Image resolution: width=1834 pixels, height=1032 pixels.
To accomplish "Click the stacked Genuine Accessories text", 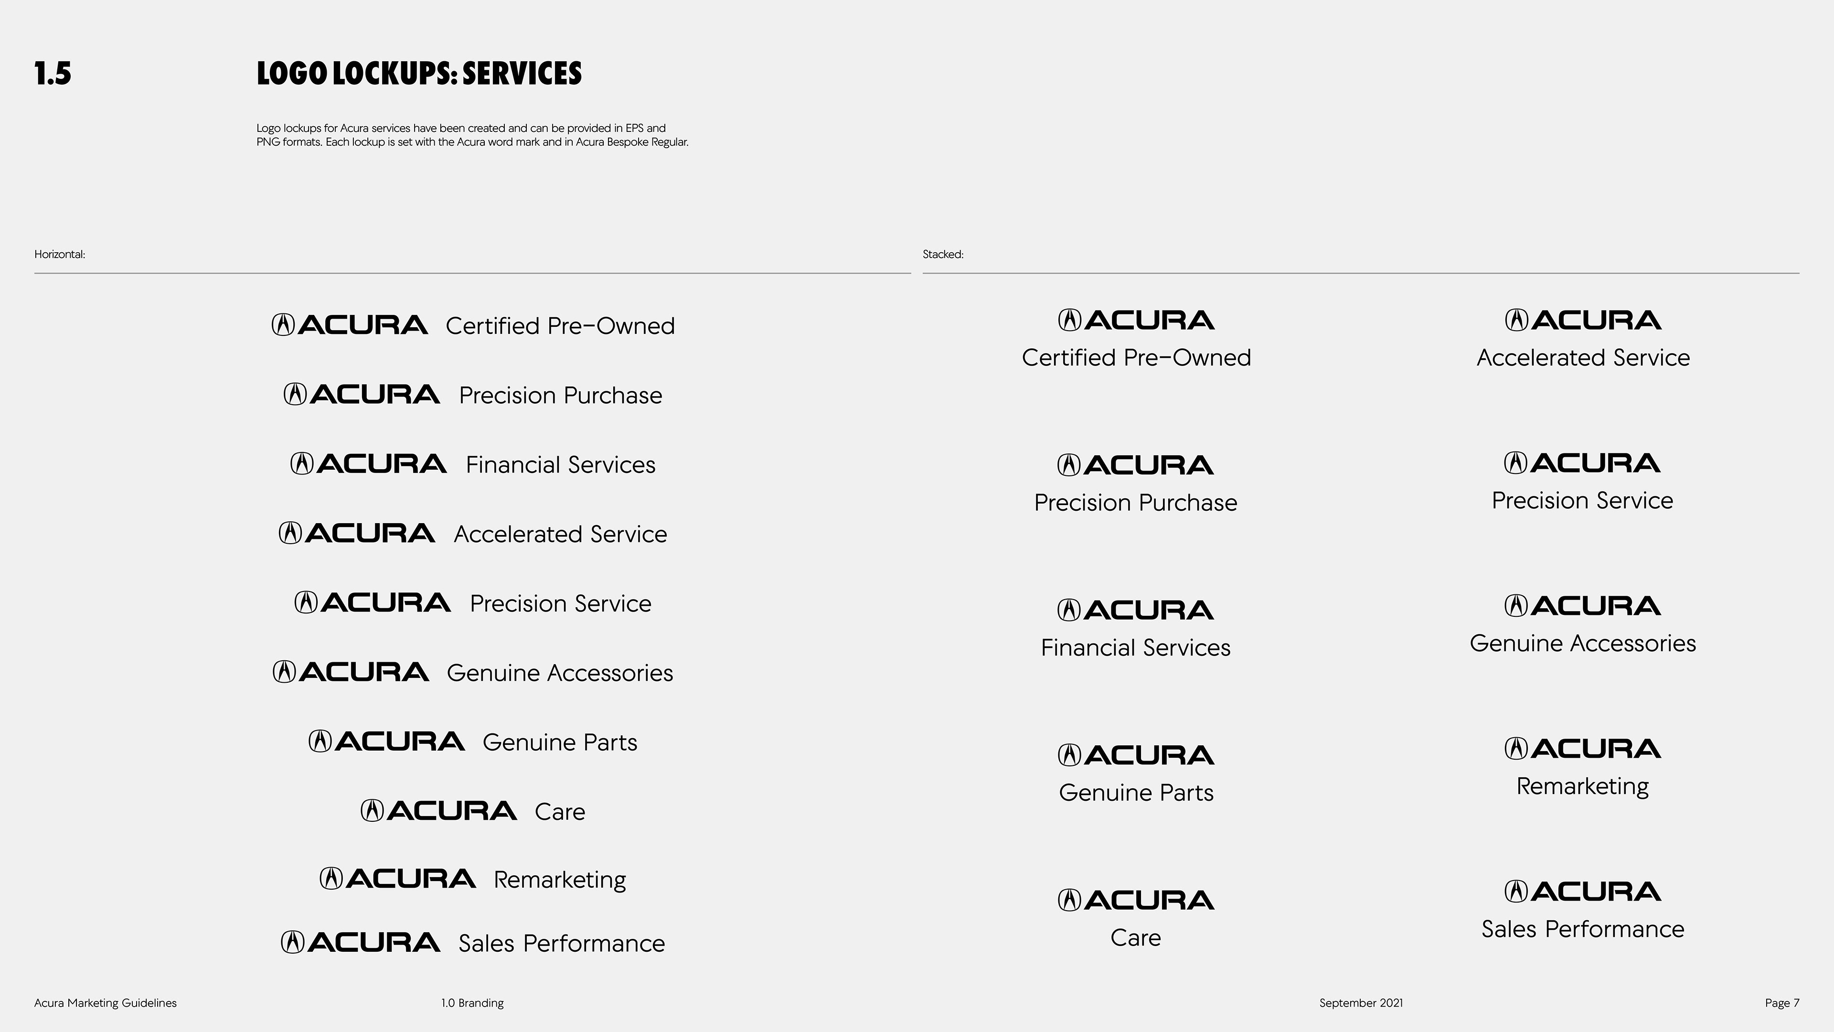I will (1583, 643).
